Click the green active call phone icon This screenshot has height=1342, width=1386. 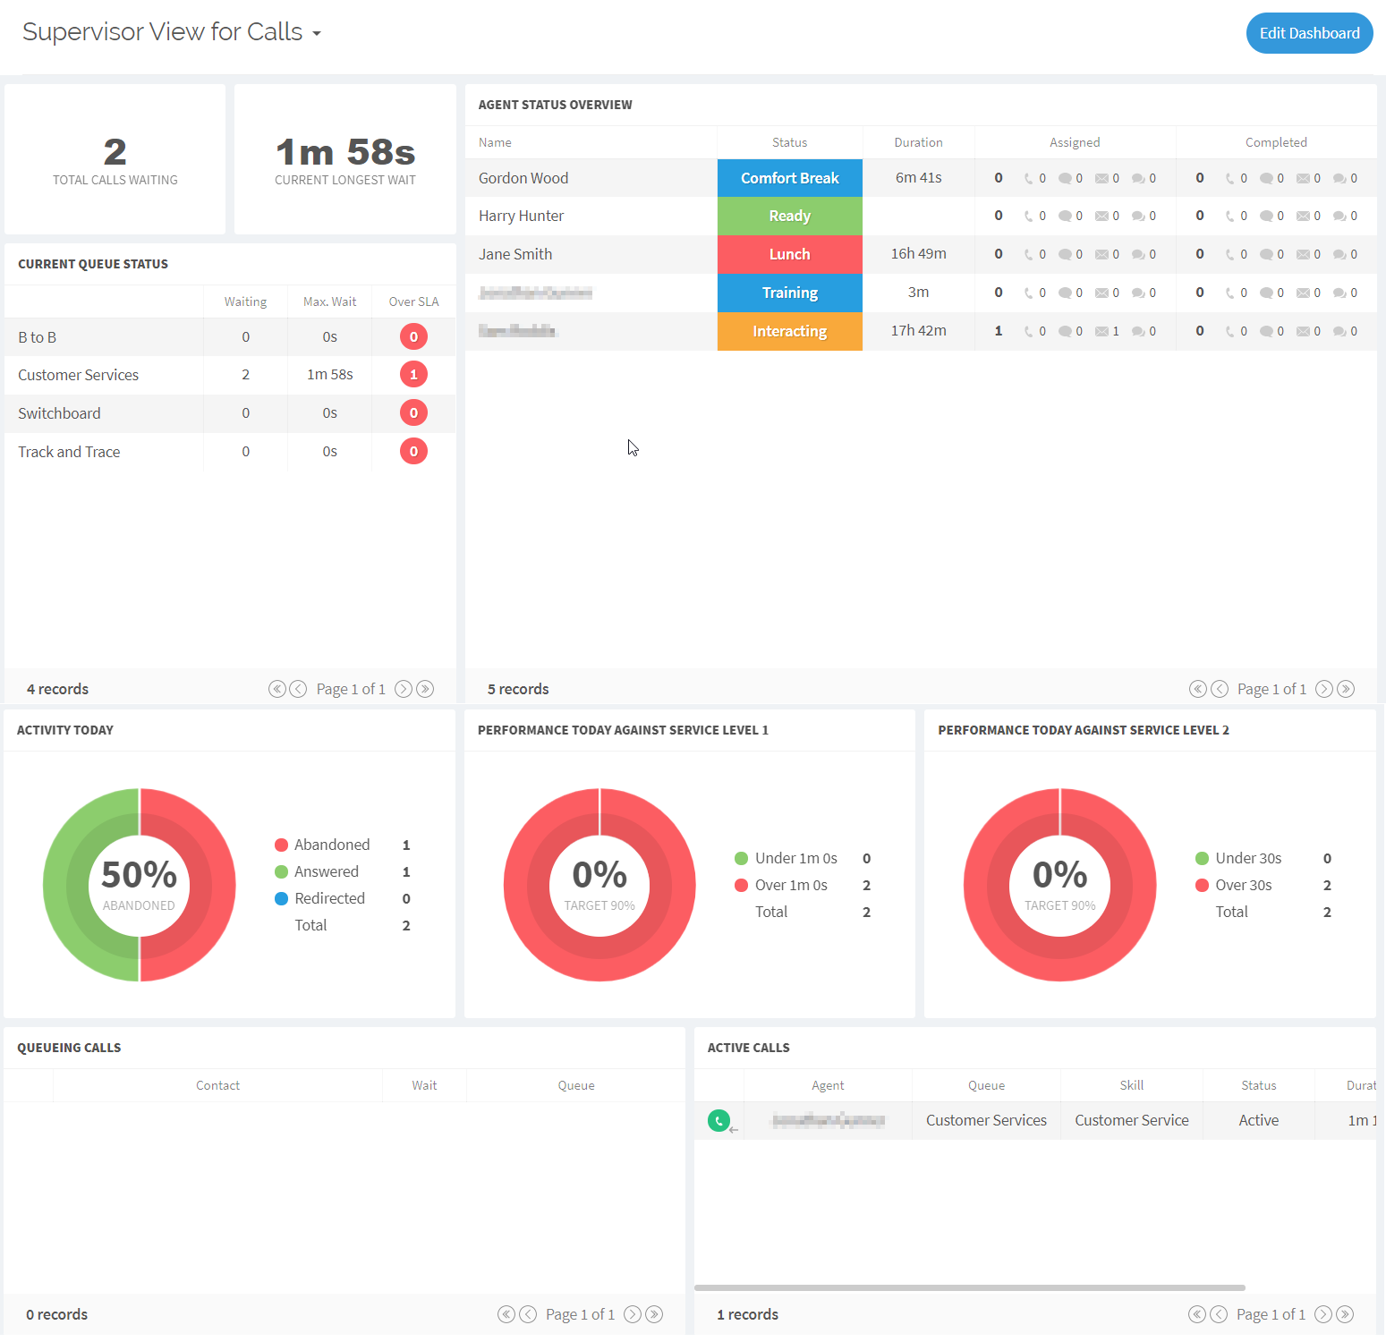click(719, 1120)
